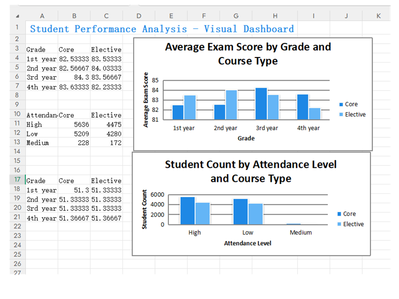This screenshot has height=299, width=399.
Task: Click cell containing 83.63333
Action: click(74, 87)
